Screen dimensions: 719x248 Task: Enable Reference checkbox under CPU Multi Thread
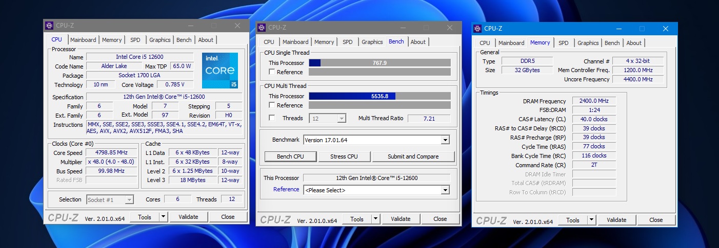tap(272, 105)
